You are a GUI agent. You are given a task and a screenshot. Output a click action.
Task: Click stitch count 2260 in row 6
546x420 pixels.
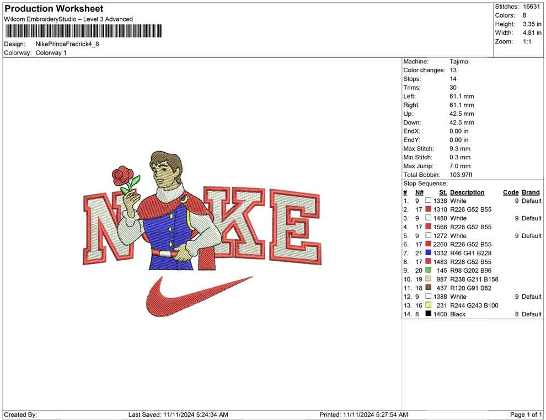click(x=440, y=244)
